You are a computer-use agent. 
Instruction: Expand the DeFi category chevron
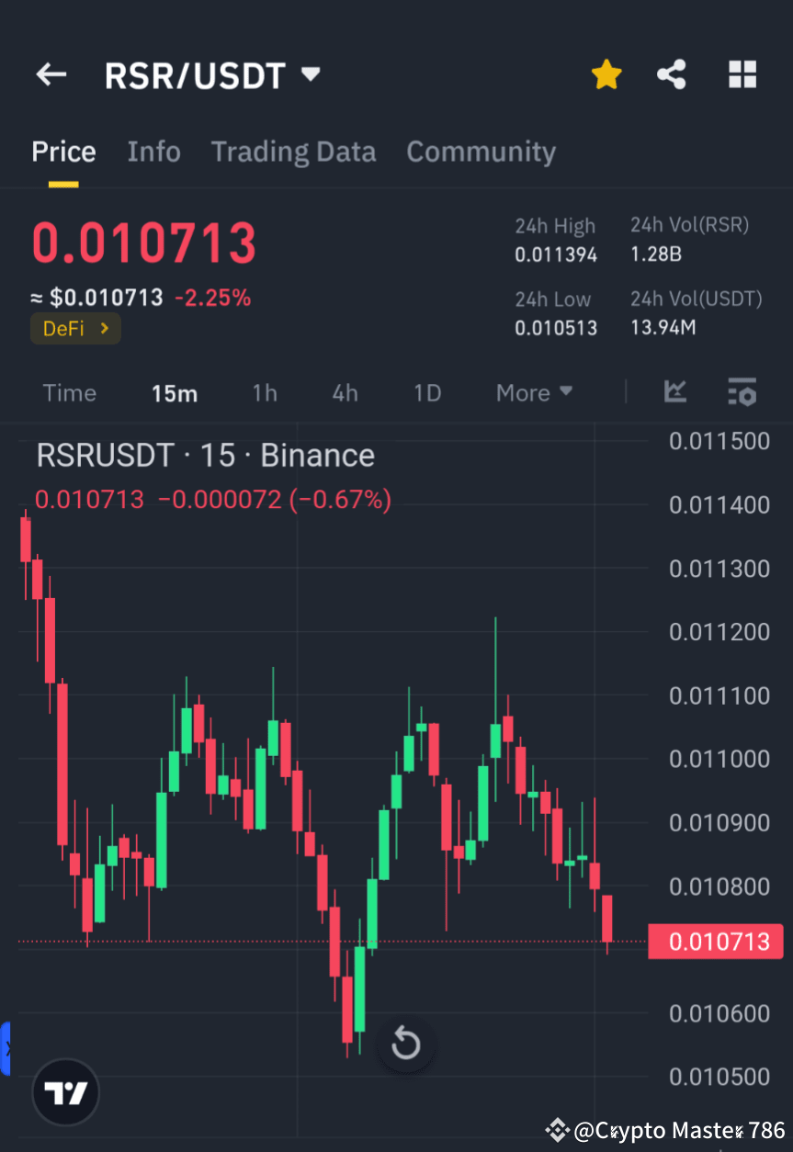[104, 328]
